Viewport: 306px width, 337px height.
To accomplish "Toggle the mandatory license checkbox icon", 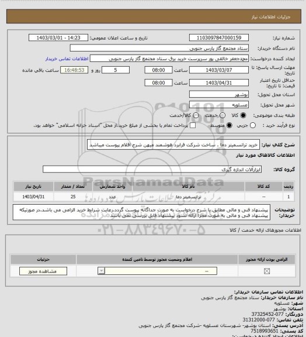I will [x=267, y=271].
